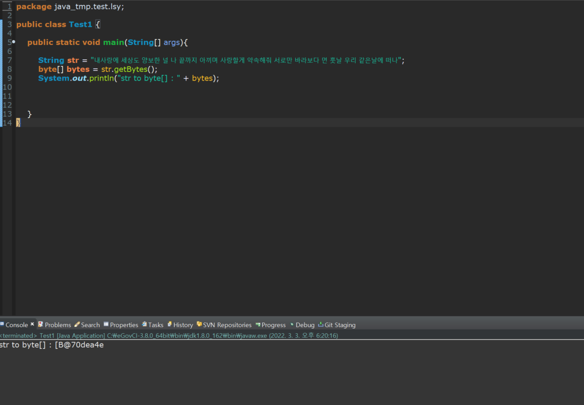
Task: Open the Tasks tab
Action: tap(152, 324)
